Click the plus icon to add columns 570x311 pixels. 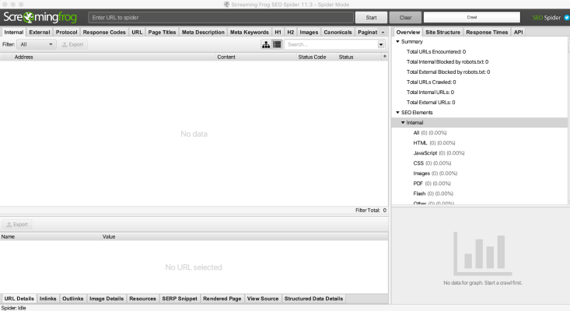pos(384,57)
